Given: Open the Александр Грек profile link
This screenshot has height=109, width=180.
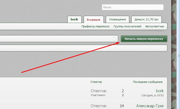Looking at the screenshot, I should click(x=150, y=106).
